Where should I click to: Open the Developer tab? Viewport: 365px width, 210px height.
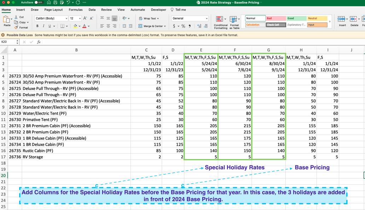click(158, 10)
